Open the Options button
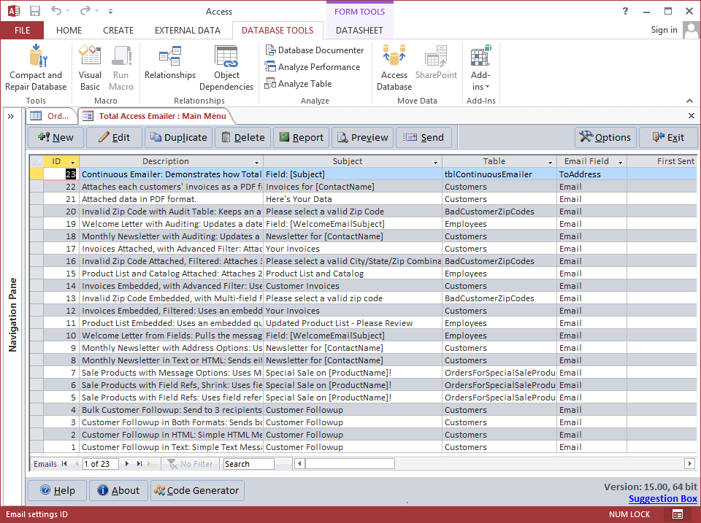 (x=605, y=138)
